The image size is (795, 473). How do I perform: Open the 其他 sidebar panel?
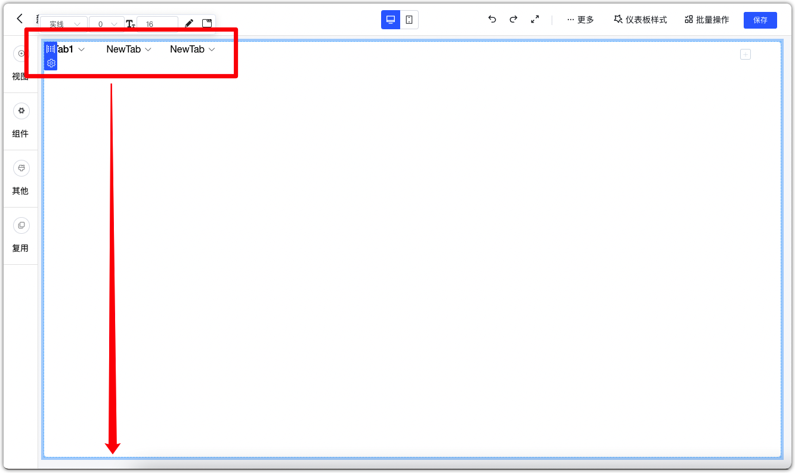20,178
